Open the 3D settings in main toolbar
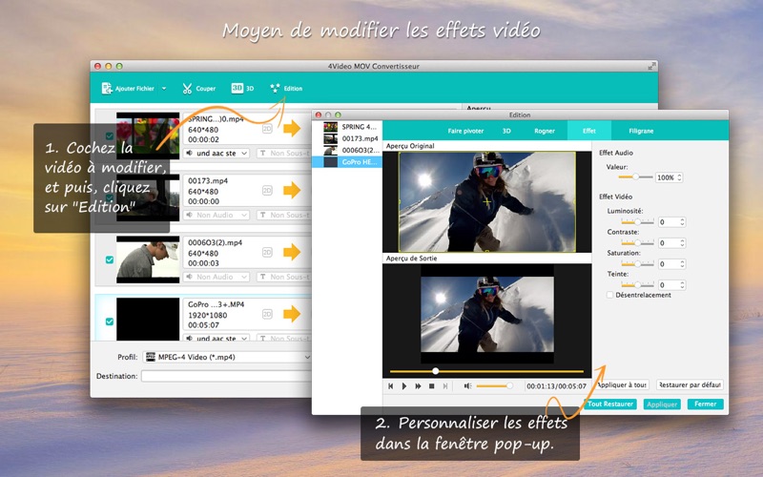763x477 pixels. (242, 88)
